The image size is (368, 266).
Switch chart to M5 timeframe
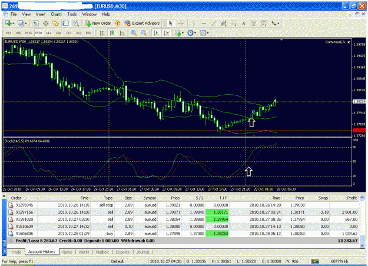tap(18, 33)
